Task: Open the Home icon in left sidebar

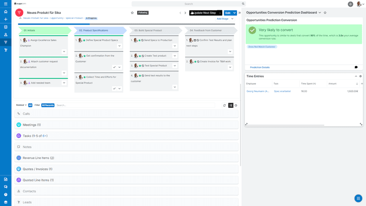Action: 6,11
